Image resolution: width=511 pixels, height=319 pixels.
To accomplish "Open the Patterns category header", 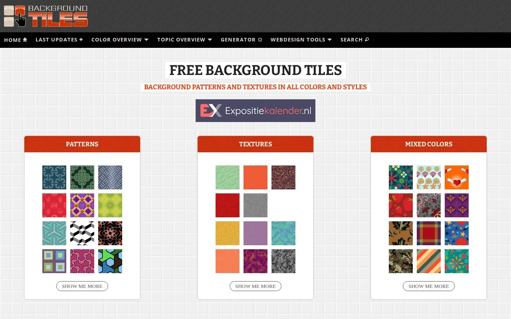I will (82, 144).
